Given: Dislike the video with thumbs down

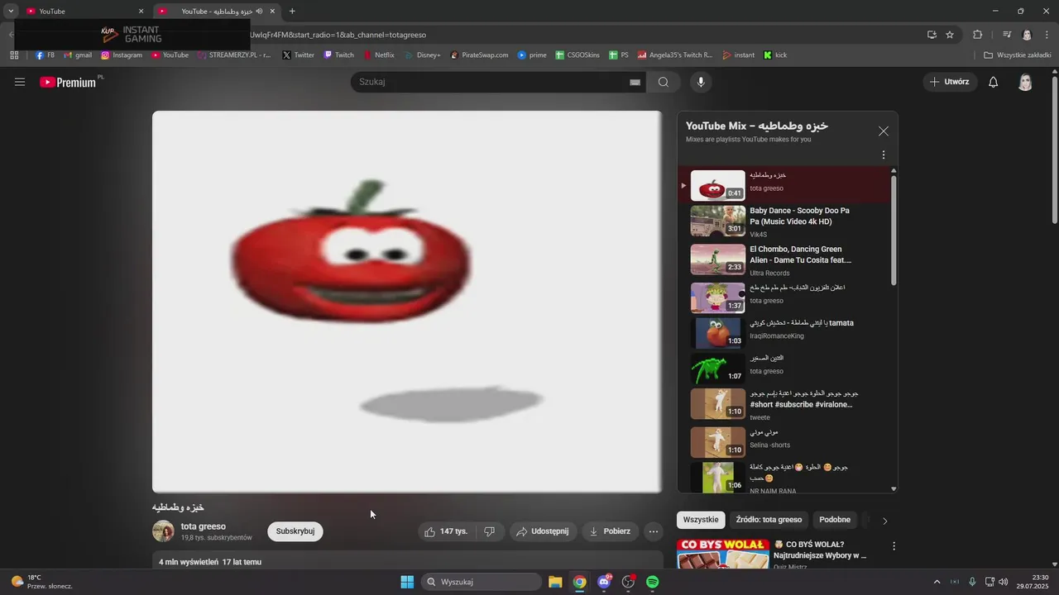Looking at the screenshot, I should click(489, 531).
